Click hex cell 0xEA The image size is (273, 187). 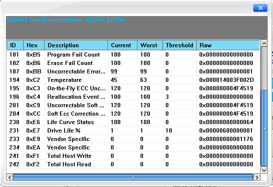click(33, 147)
